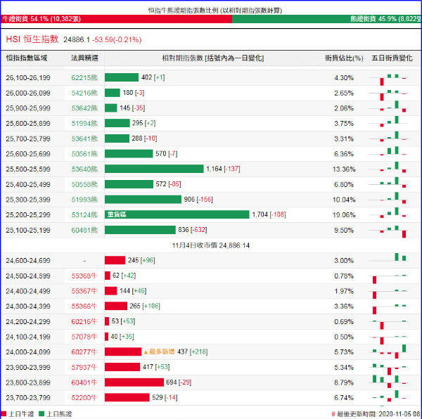
Task: Click the 法興精選 column header
Action: coord(84,58)
